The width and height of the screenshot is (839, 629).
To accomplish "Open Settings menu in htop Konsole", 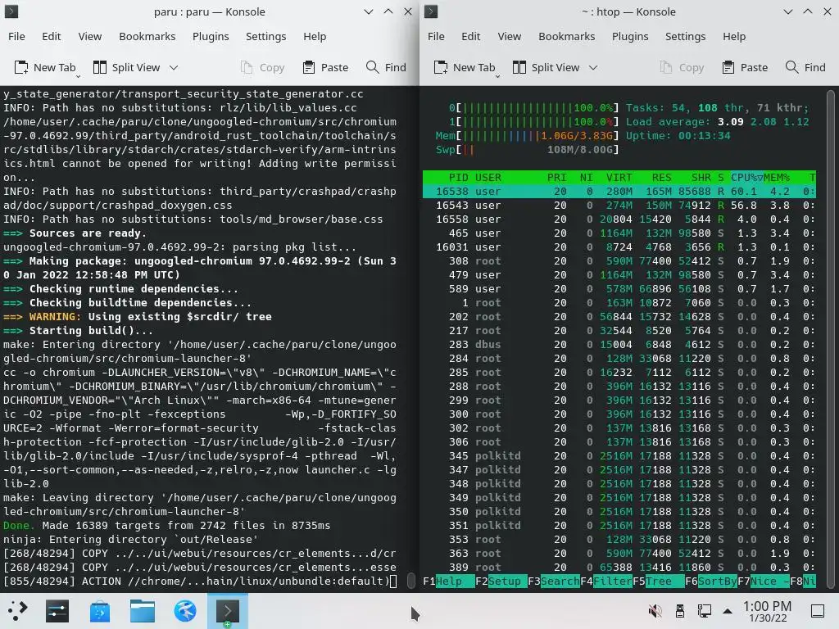I will pyautogui.click(x=686, y=36).
